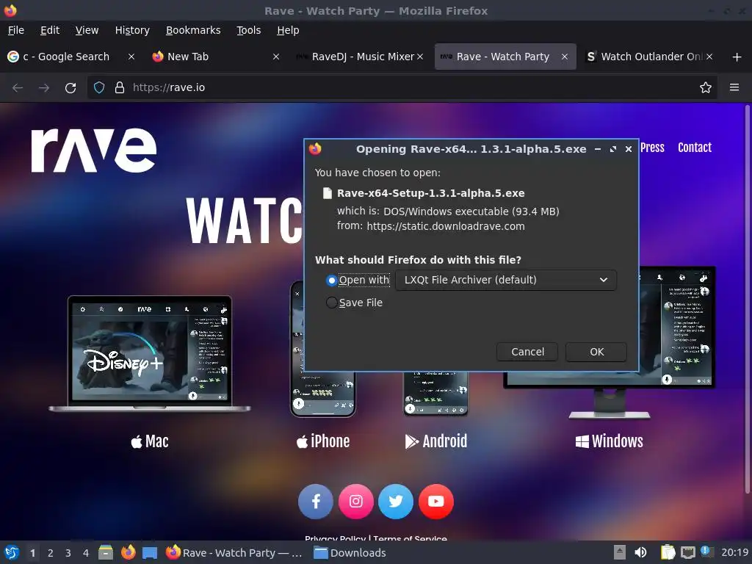The width and height of the screenshot is (752, 564).
Task: Open the clipboard manager tray icon
Action: tap(668, 553)
